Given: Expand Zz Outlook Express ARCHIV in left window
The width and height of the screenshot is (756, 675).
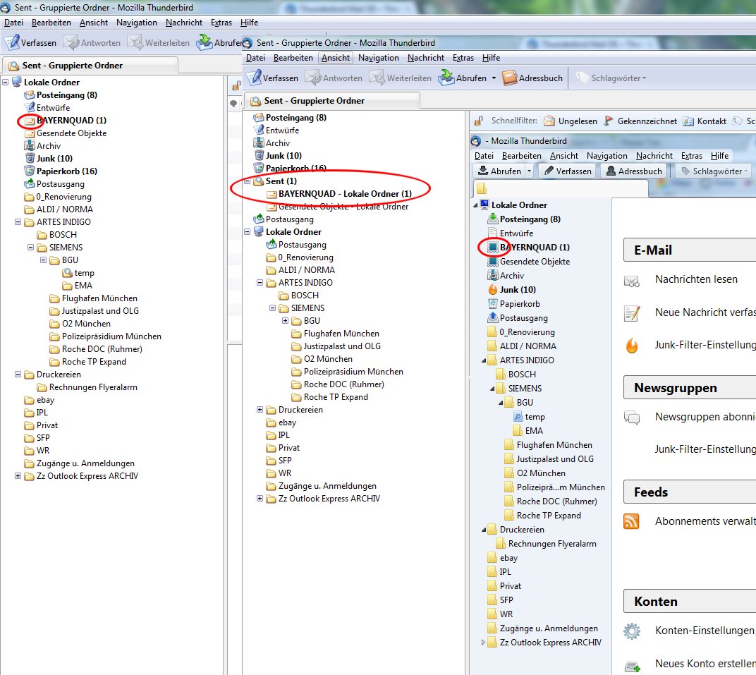Looking at the screenshot, I should point(18,476).
